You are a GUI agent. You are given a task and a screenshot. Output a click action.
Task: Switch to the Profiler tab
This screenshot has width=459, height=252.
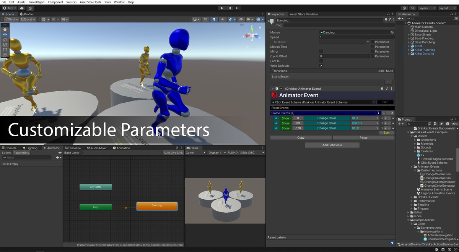point(27,14)
